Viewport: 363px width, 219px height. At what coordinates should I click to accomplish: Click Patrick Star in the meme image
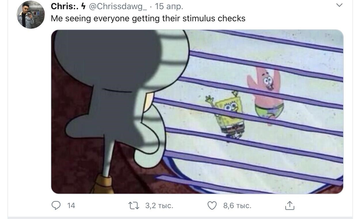pyautogui.click(x=265, y=95)
